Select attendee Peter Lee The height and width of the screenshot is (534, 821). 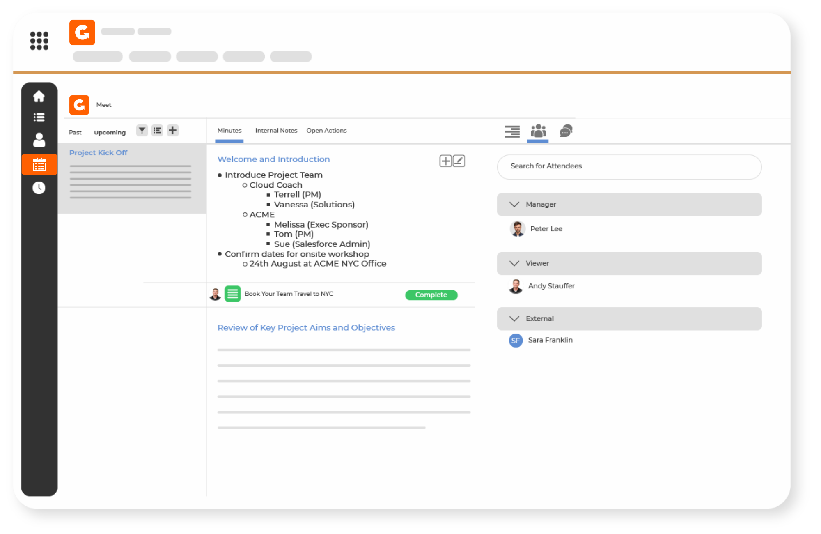click(546, 229)
